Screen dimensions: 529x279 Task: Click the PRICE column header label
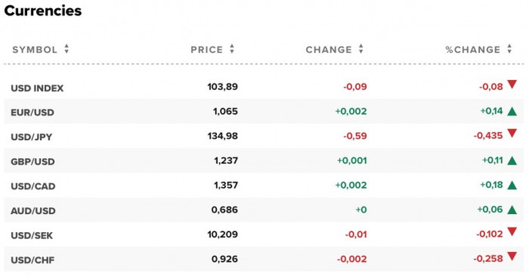(207, 50)
